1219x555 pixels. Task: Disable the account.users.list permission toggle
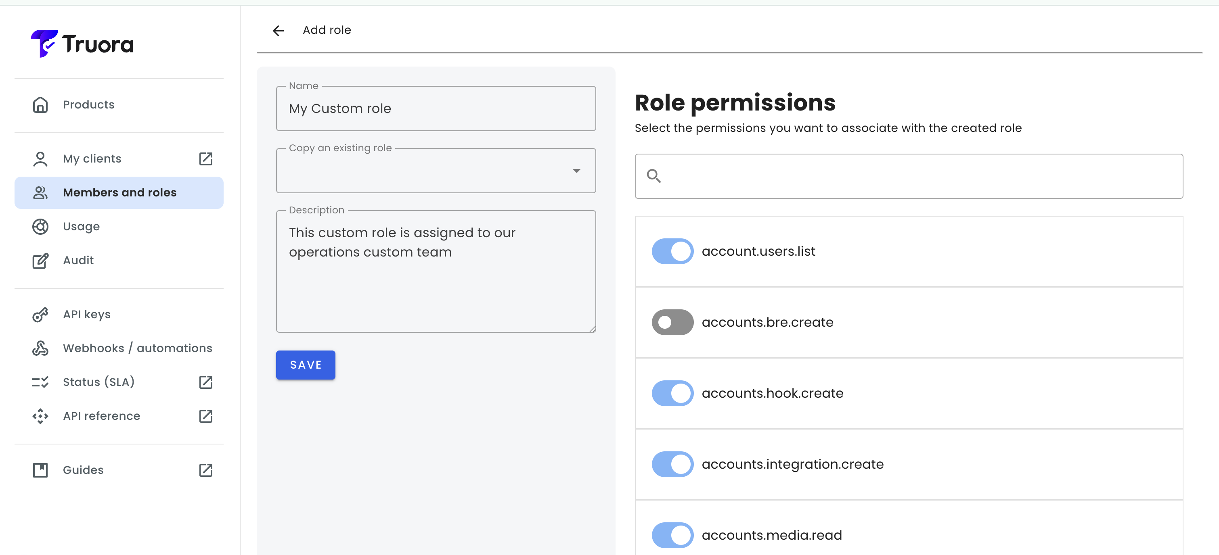[672, 251]
